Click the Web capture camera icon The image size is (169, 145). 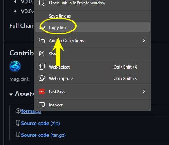[x=42, y=79]
